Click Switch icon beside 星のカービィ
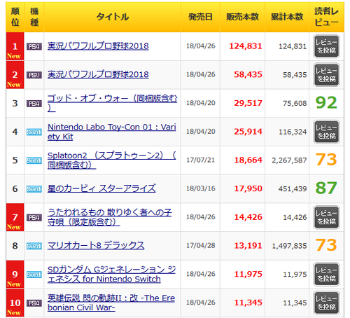 (34, 189)
